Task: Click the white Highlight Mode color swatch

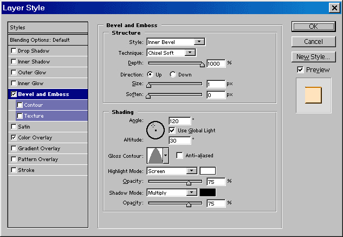Action: 208,171
